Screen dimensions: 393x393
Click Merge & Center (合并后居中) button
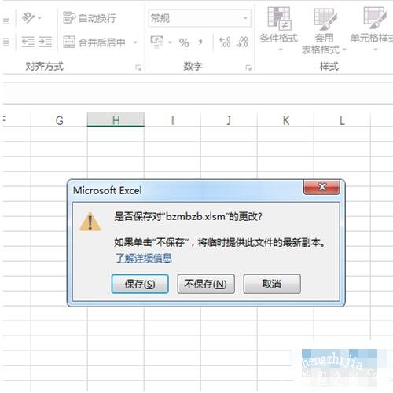[95, 42]
